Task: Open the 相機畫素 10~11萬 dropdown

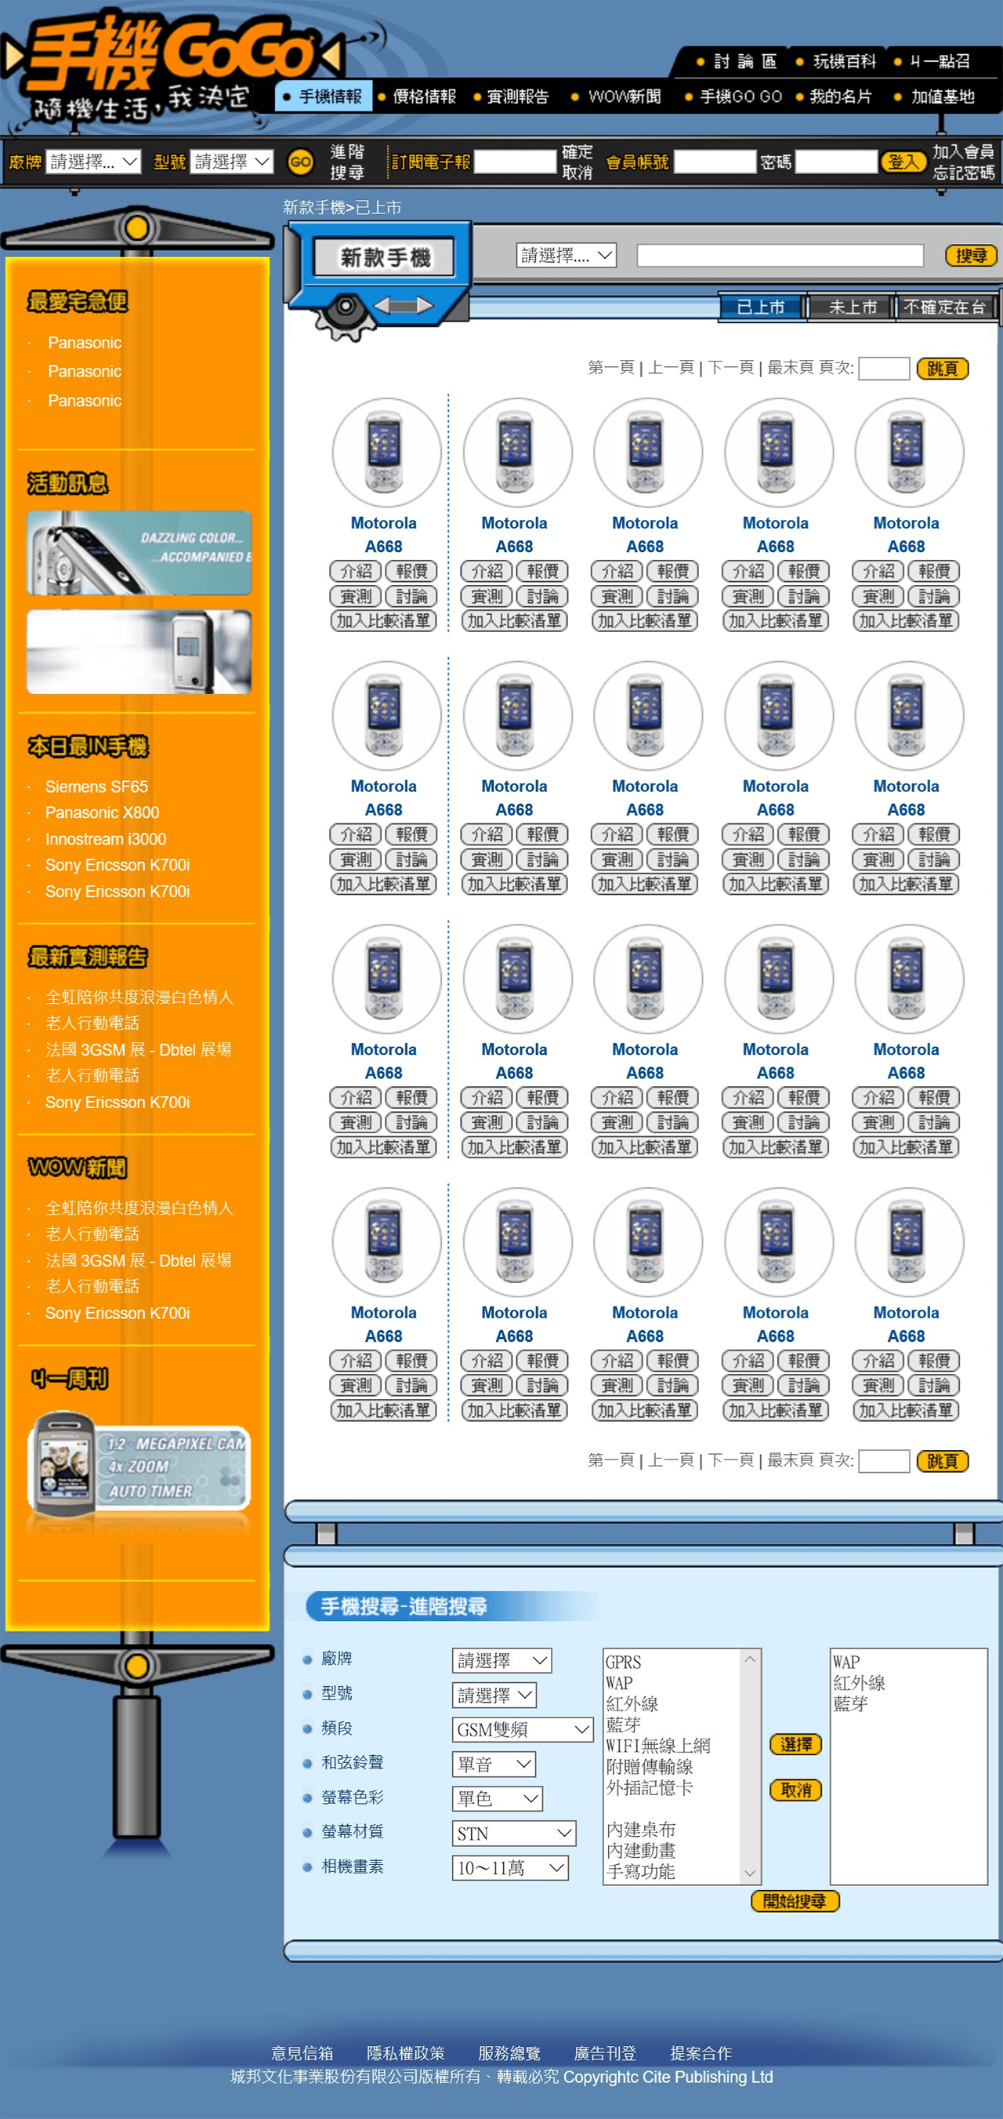Action: coord(509,1868)
